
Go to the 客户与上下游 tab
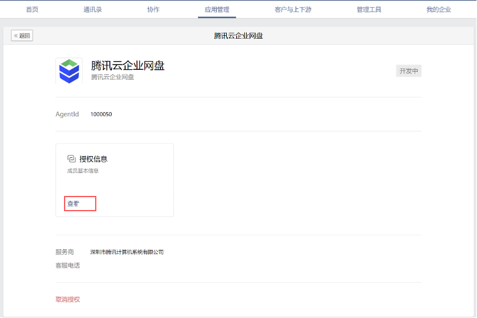pos(293,9)
